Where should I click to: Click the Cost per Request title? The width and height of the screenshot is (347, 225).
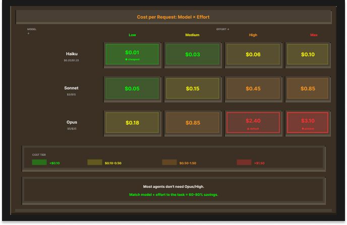[173, 17]
